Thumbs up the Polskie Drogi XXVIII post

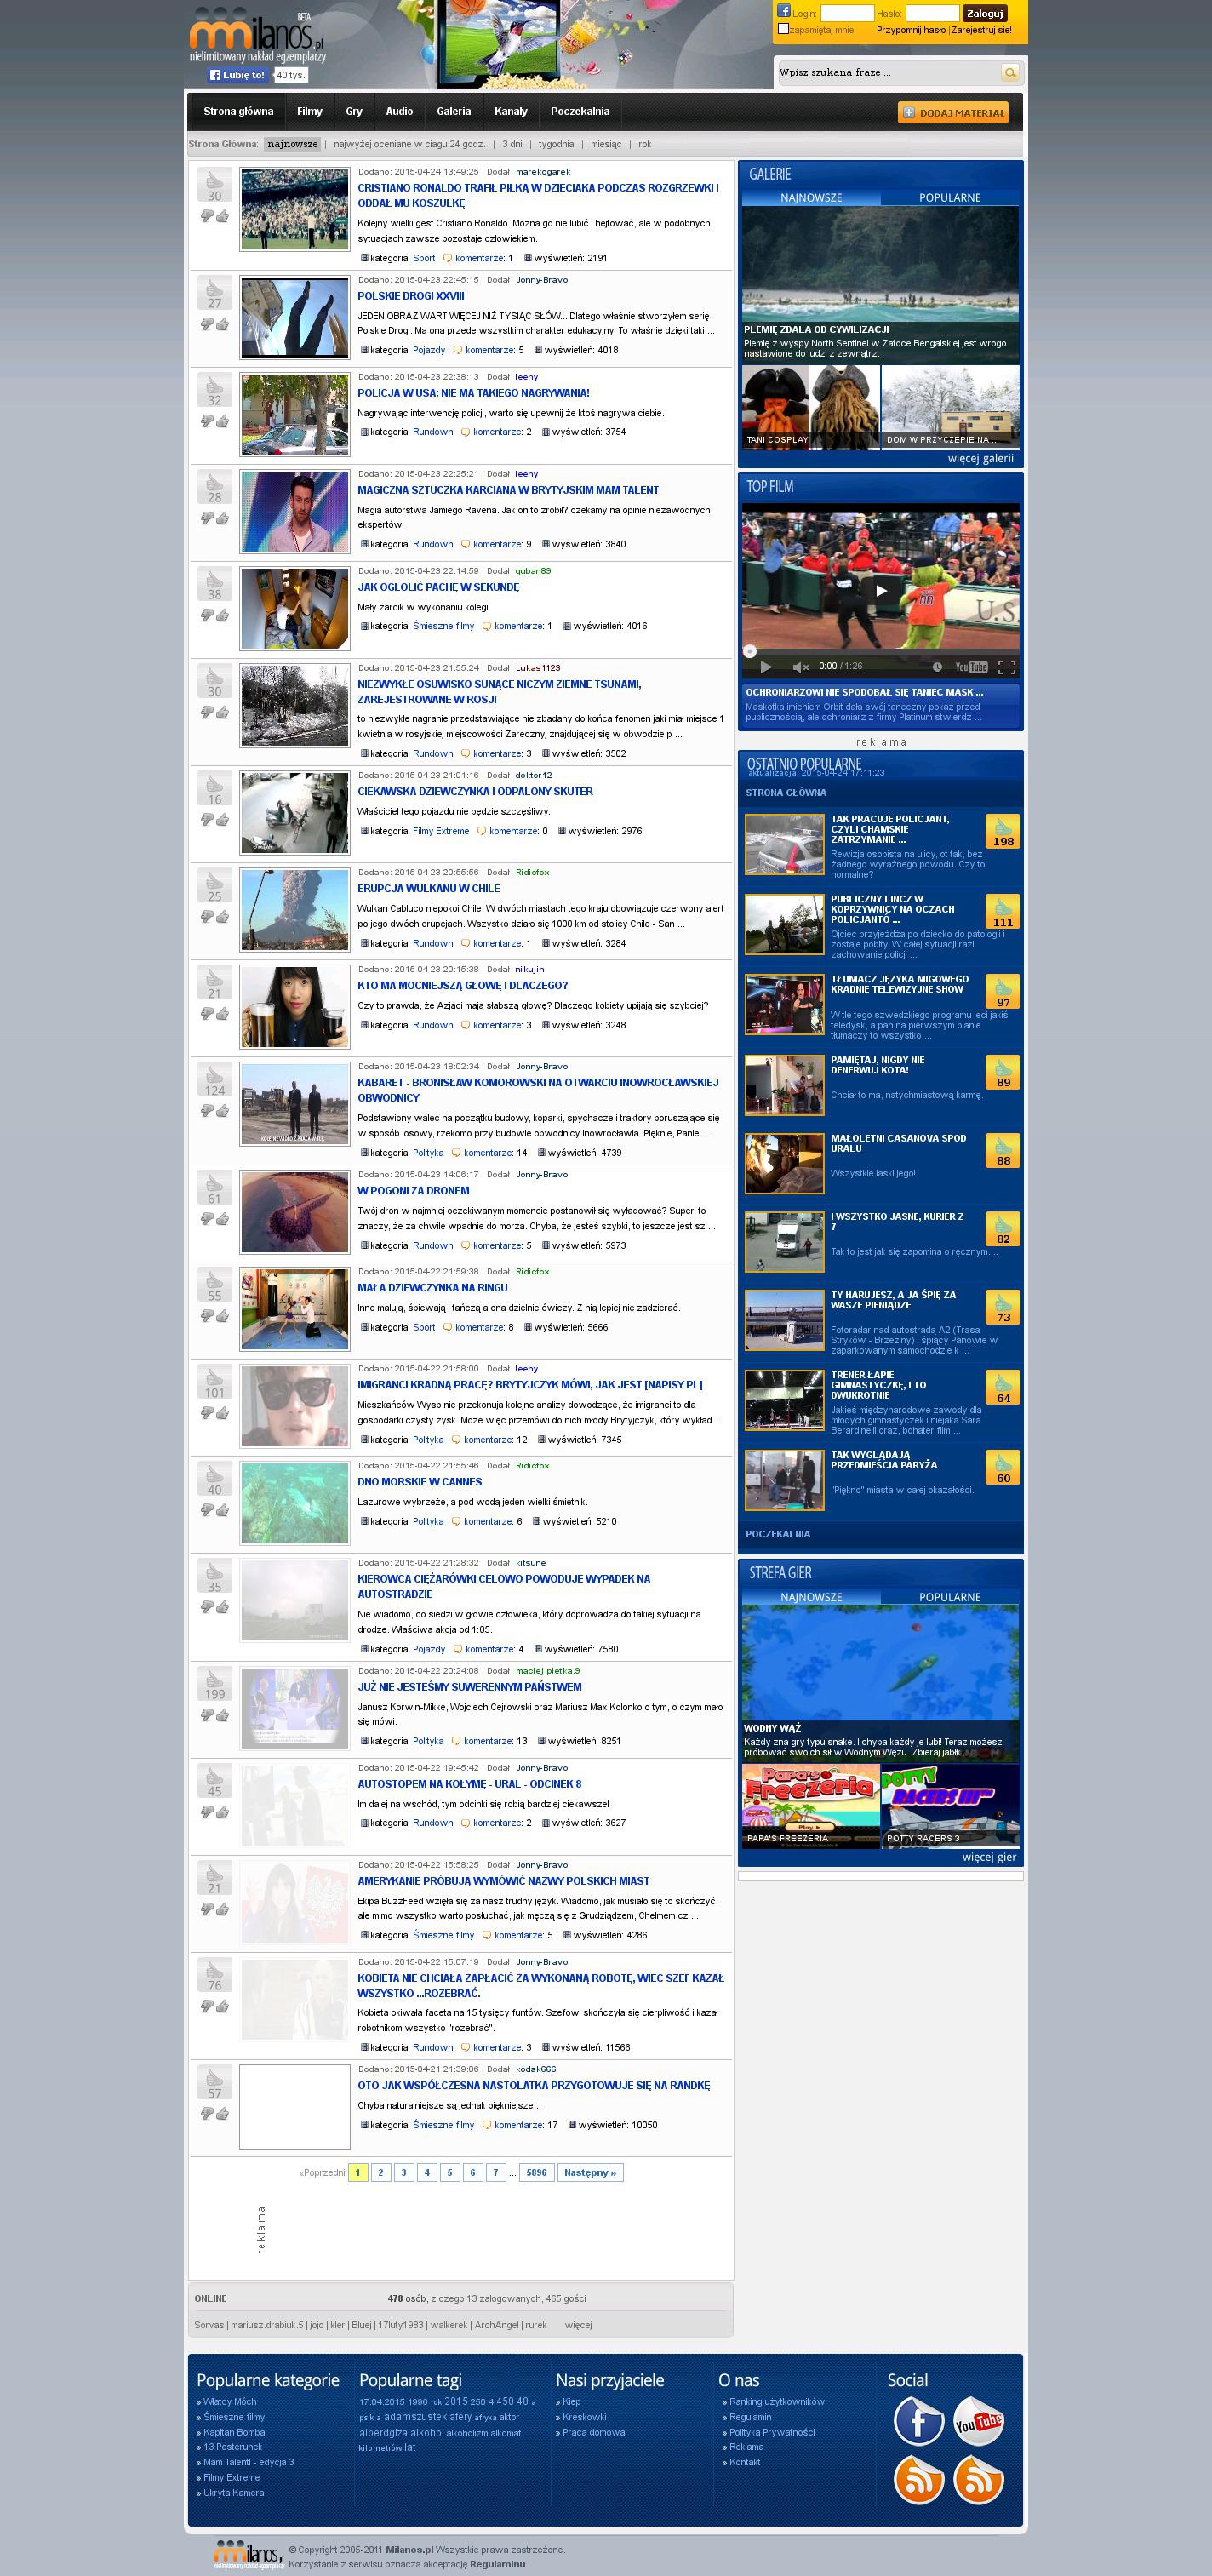[x=222, y=324]
